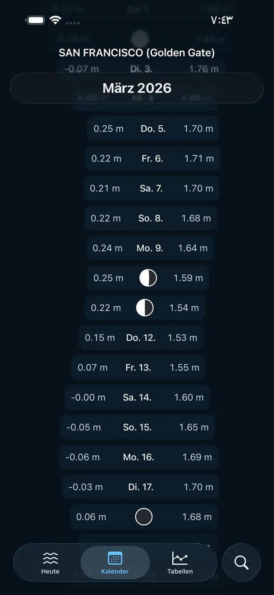The image size is (274, 595).
Task: Select the Mo. 9. tide entry
Action: point(150,248)
